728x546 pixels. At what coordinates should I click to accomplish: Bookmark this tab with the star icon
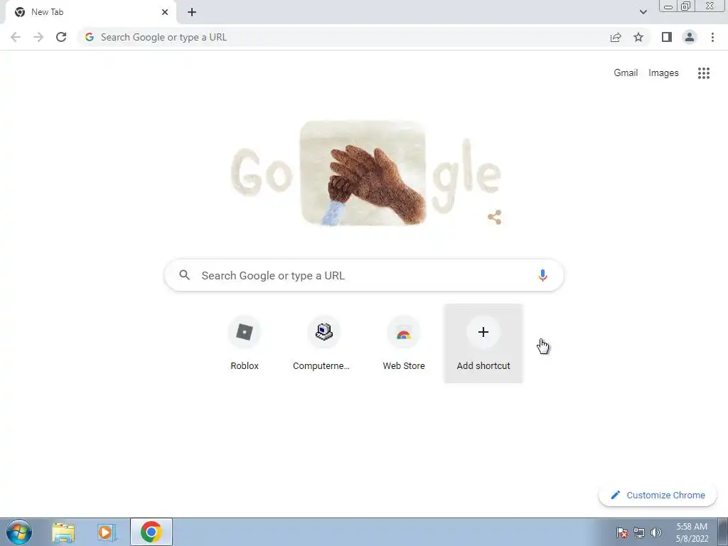[x=638, y=37]
